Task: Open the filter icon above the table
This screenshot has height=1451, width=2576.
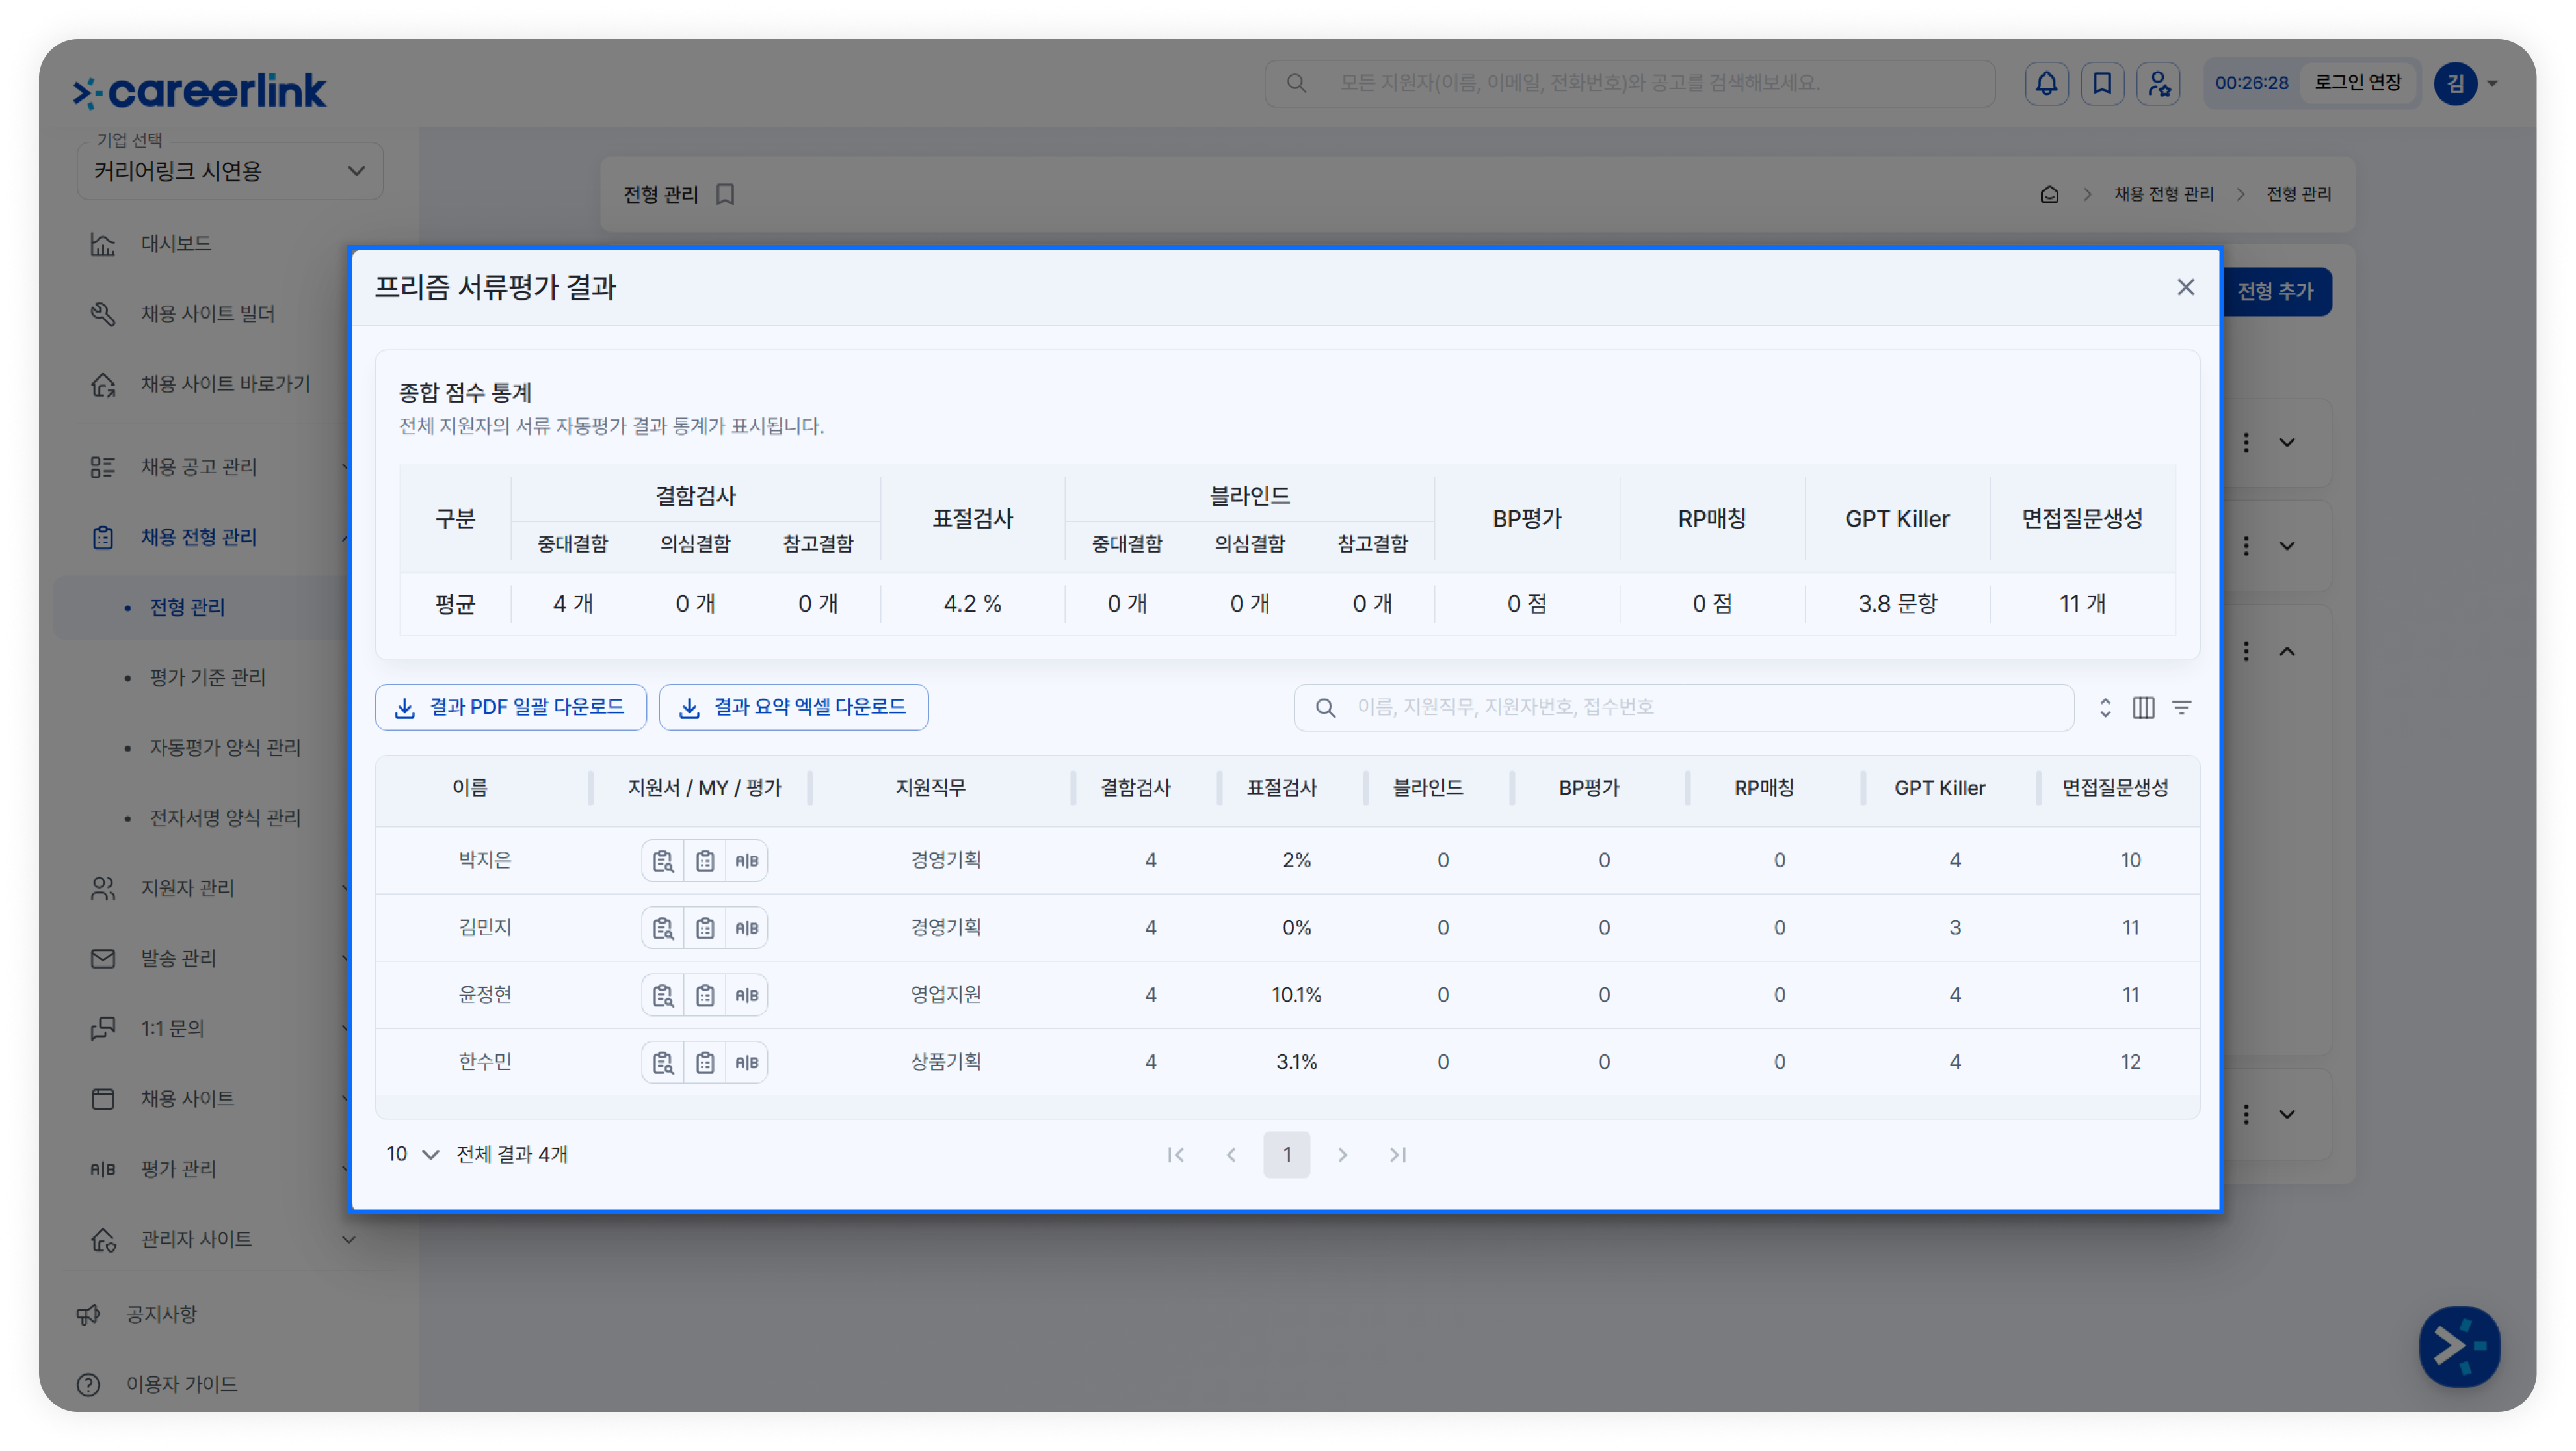Action: pos(2182,707)
